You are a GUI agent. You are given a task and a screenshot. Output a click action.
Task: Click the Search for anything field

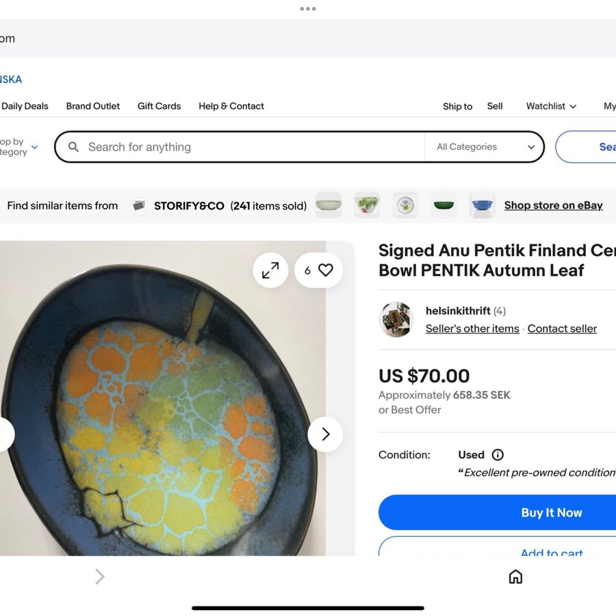246,147
